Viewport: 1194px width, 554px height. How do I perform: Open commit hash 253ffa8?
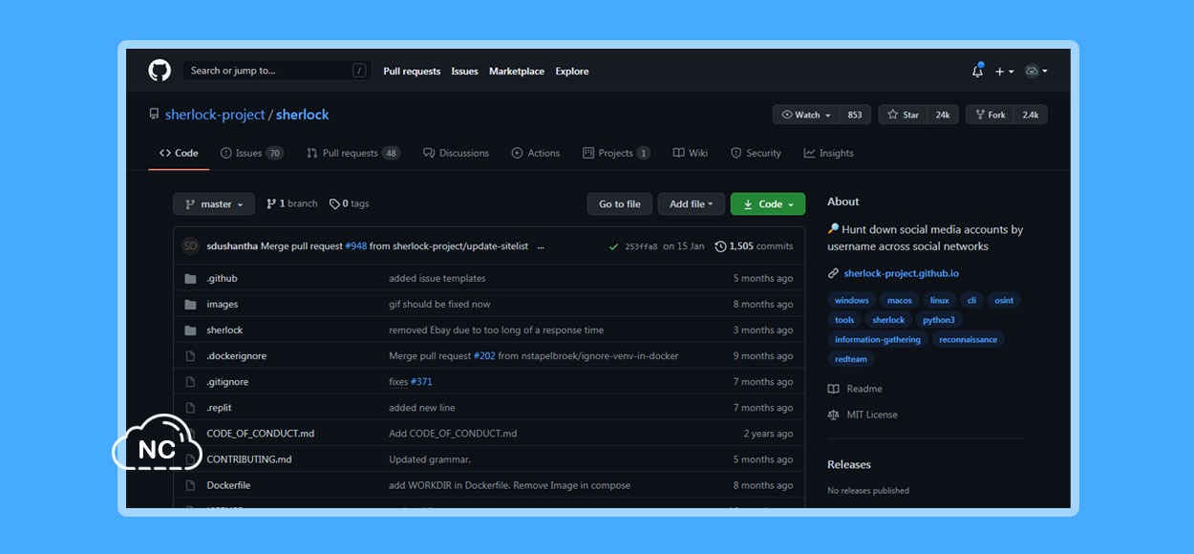coord(641,246)
